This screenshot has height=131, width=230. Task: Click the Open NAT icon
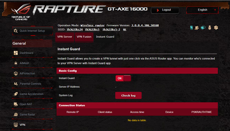[16, 104]
